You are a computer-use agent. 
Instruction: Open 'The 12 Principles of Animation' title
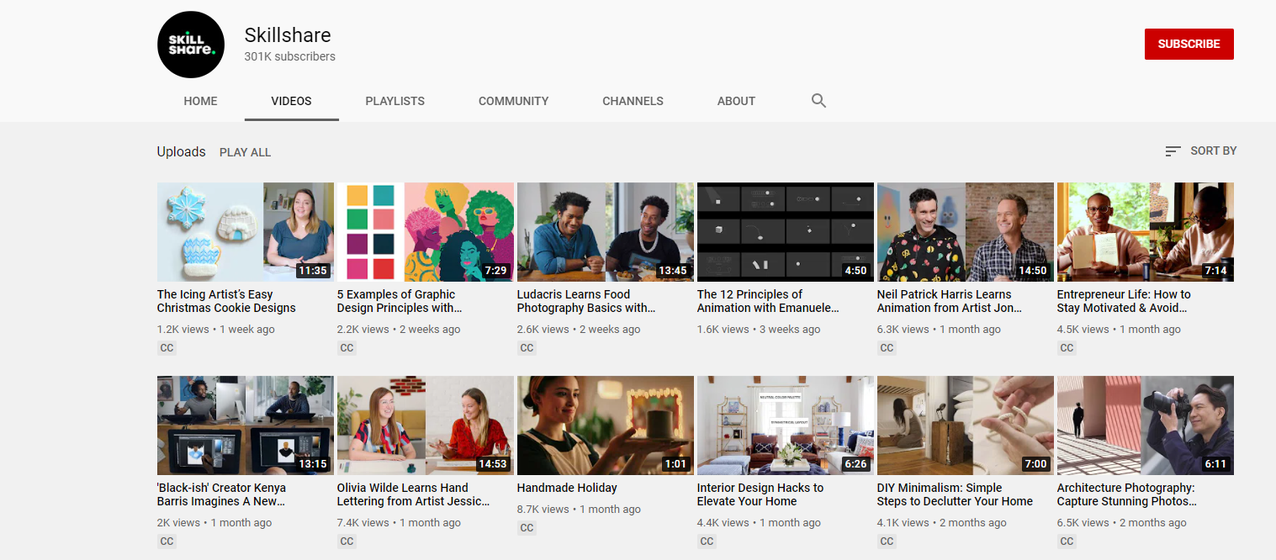(768, 301)
